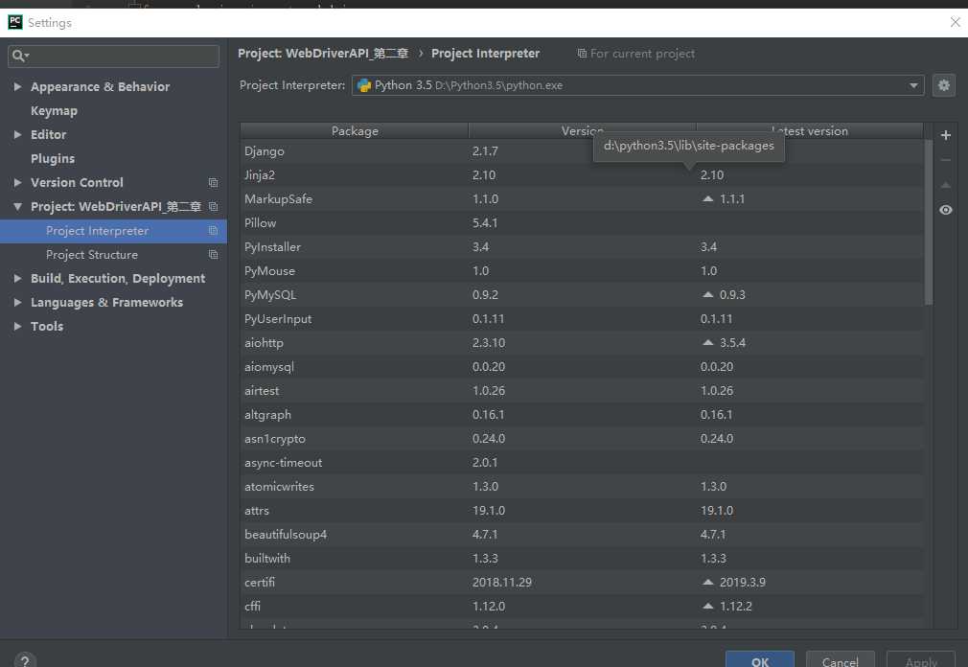Click version 2018.11.29 of certifi
Viewport: 968px width, 667px height.
[x=502, y=583]
